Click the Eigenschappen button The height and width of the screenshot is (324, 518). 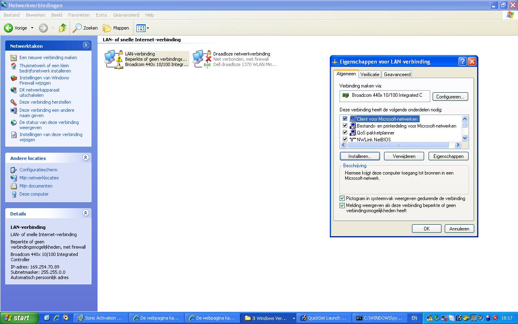click(448, 156)
